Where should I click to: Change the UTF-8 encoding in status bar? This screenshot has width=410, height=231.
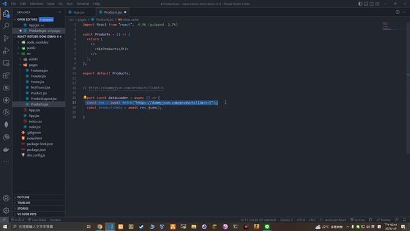(300, 219)
